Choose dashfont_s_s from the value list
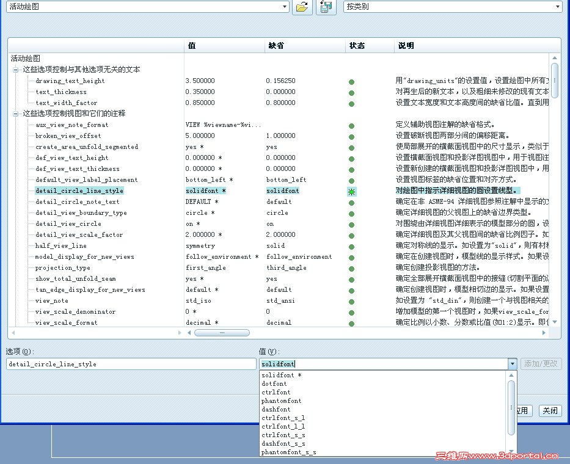 click(283, 443)
